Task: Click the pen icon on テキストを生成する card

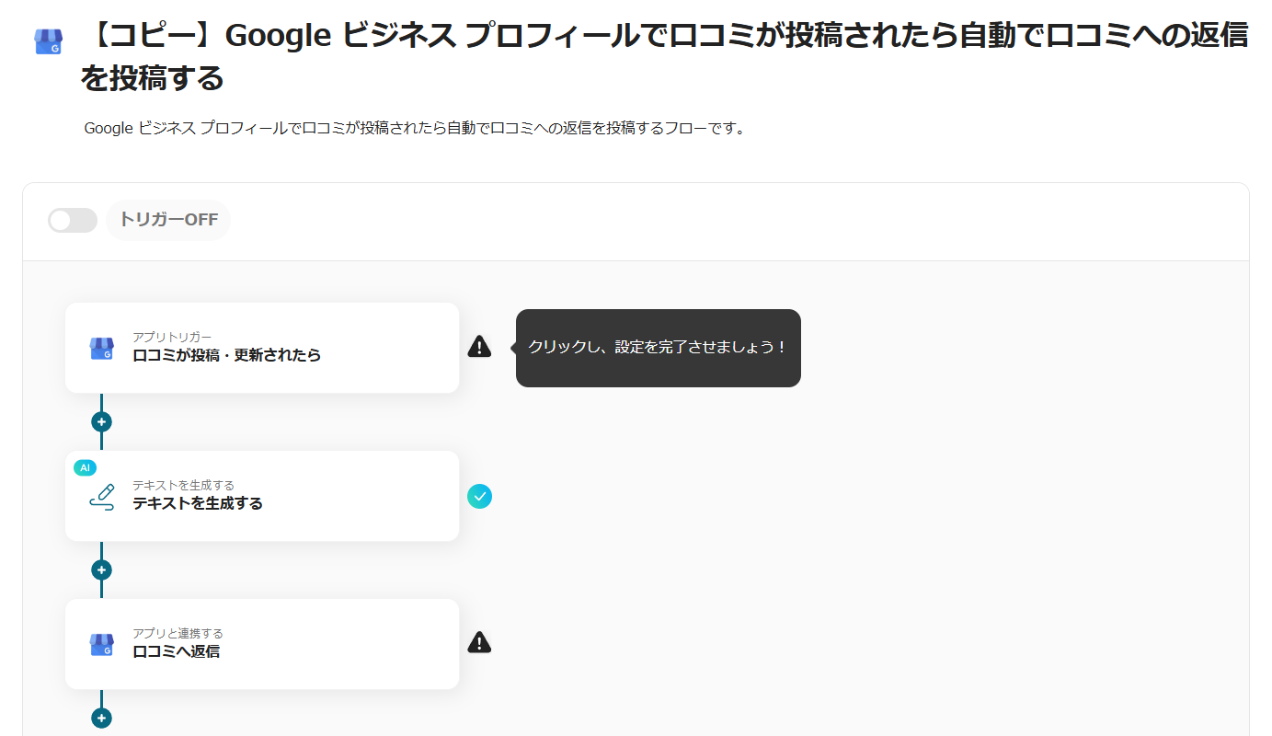Action: pyautogui.click(x=101, y=497)
